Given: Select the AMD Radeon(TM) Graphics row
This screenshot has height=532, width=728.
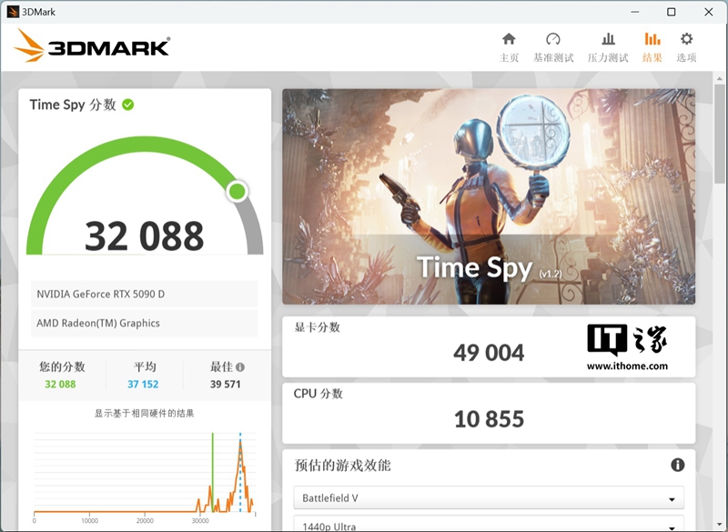Looking at the screenshot, I should (145, 323).
